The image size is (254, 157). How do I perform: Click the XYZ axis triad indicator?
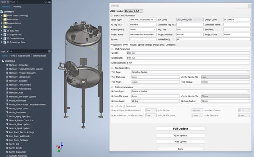60,147
